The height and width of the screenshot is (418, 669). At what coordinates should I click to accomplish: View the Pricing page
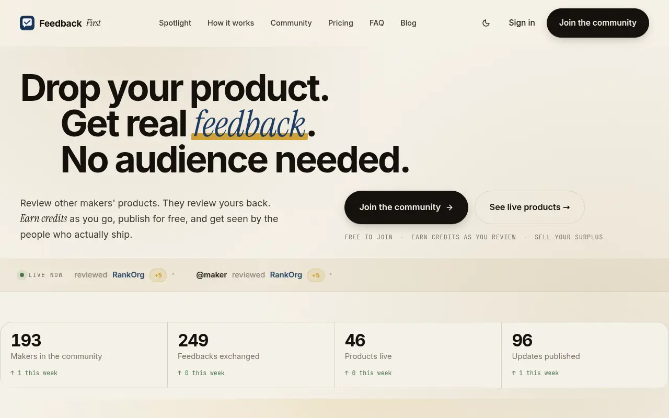click(341, 23)
